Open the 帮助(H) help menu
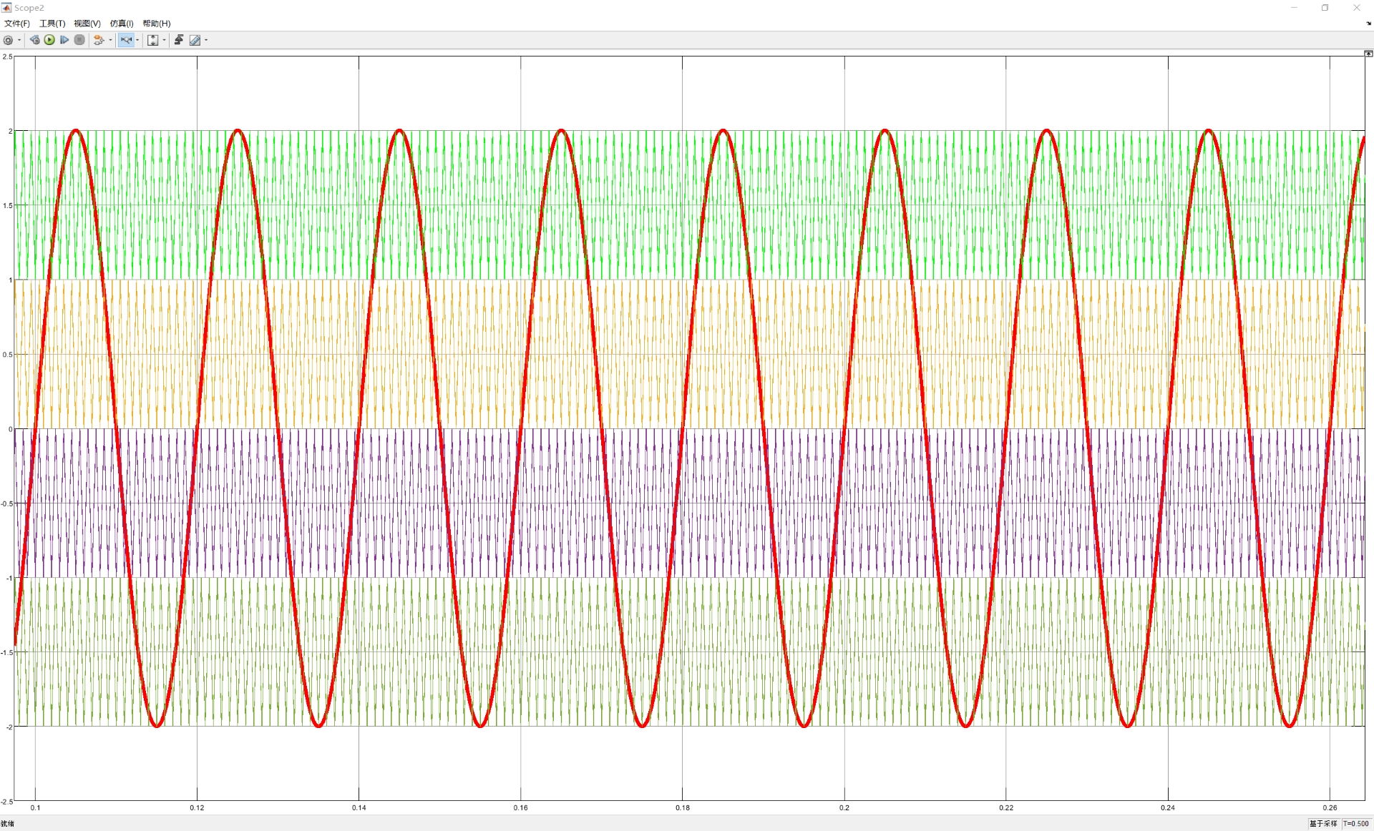The width and height of the screenshot is (1374, 831). [x=157, y=24]
